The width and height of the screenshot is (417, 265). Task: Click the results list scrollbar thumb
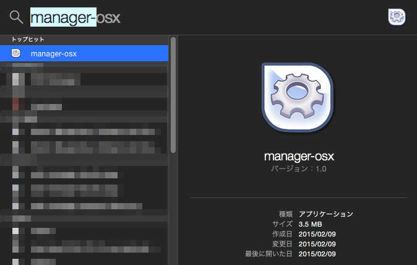tap(173, 95)
